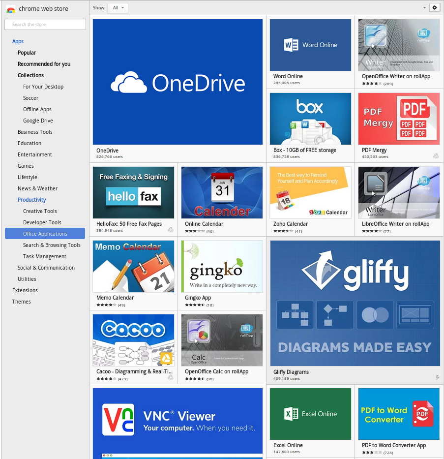
Task: Click the Word Online title link
Action: coord(288,76)
